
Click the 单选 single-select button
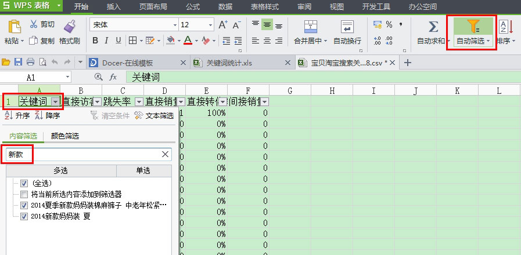(x=144, y=170)
